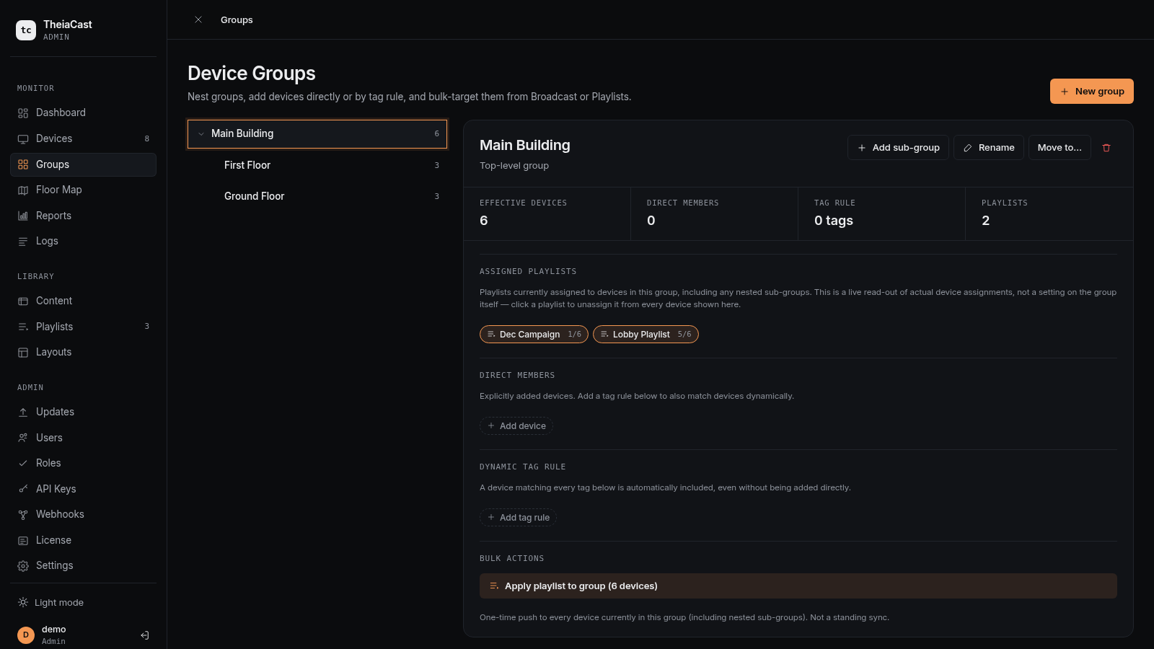Open the Floor Map view
This screenshot has width=1154, height=649.
pos(83,190)
